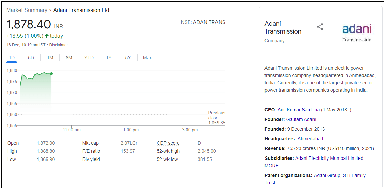Open Adani Electricity Mumbai Limited link

pyautogui.click(x=329, y=158)
